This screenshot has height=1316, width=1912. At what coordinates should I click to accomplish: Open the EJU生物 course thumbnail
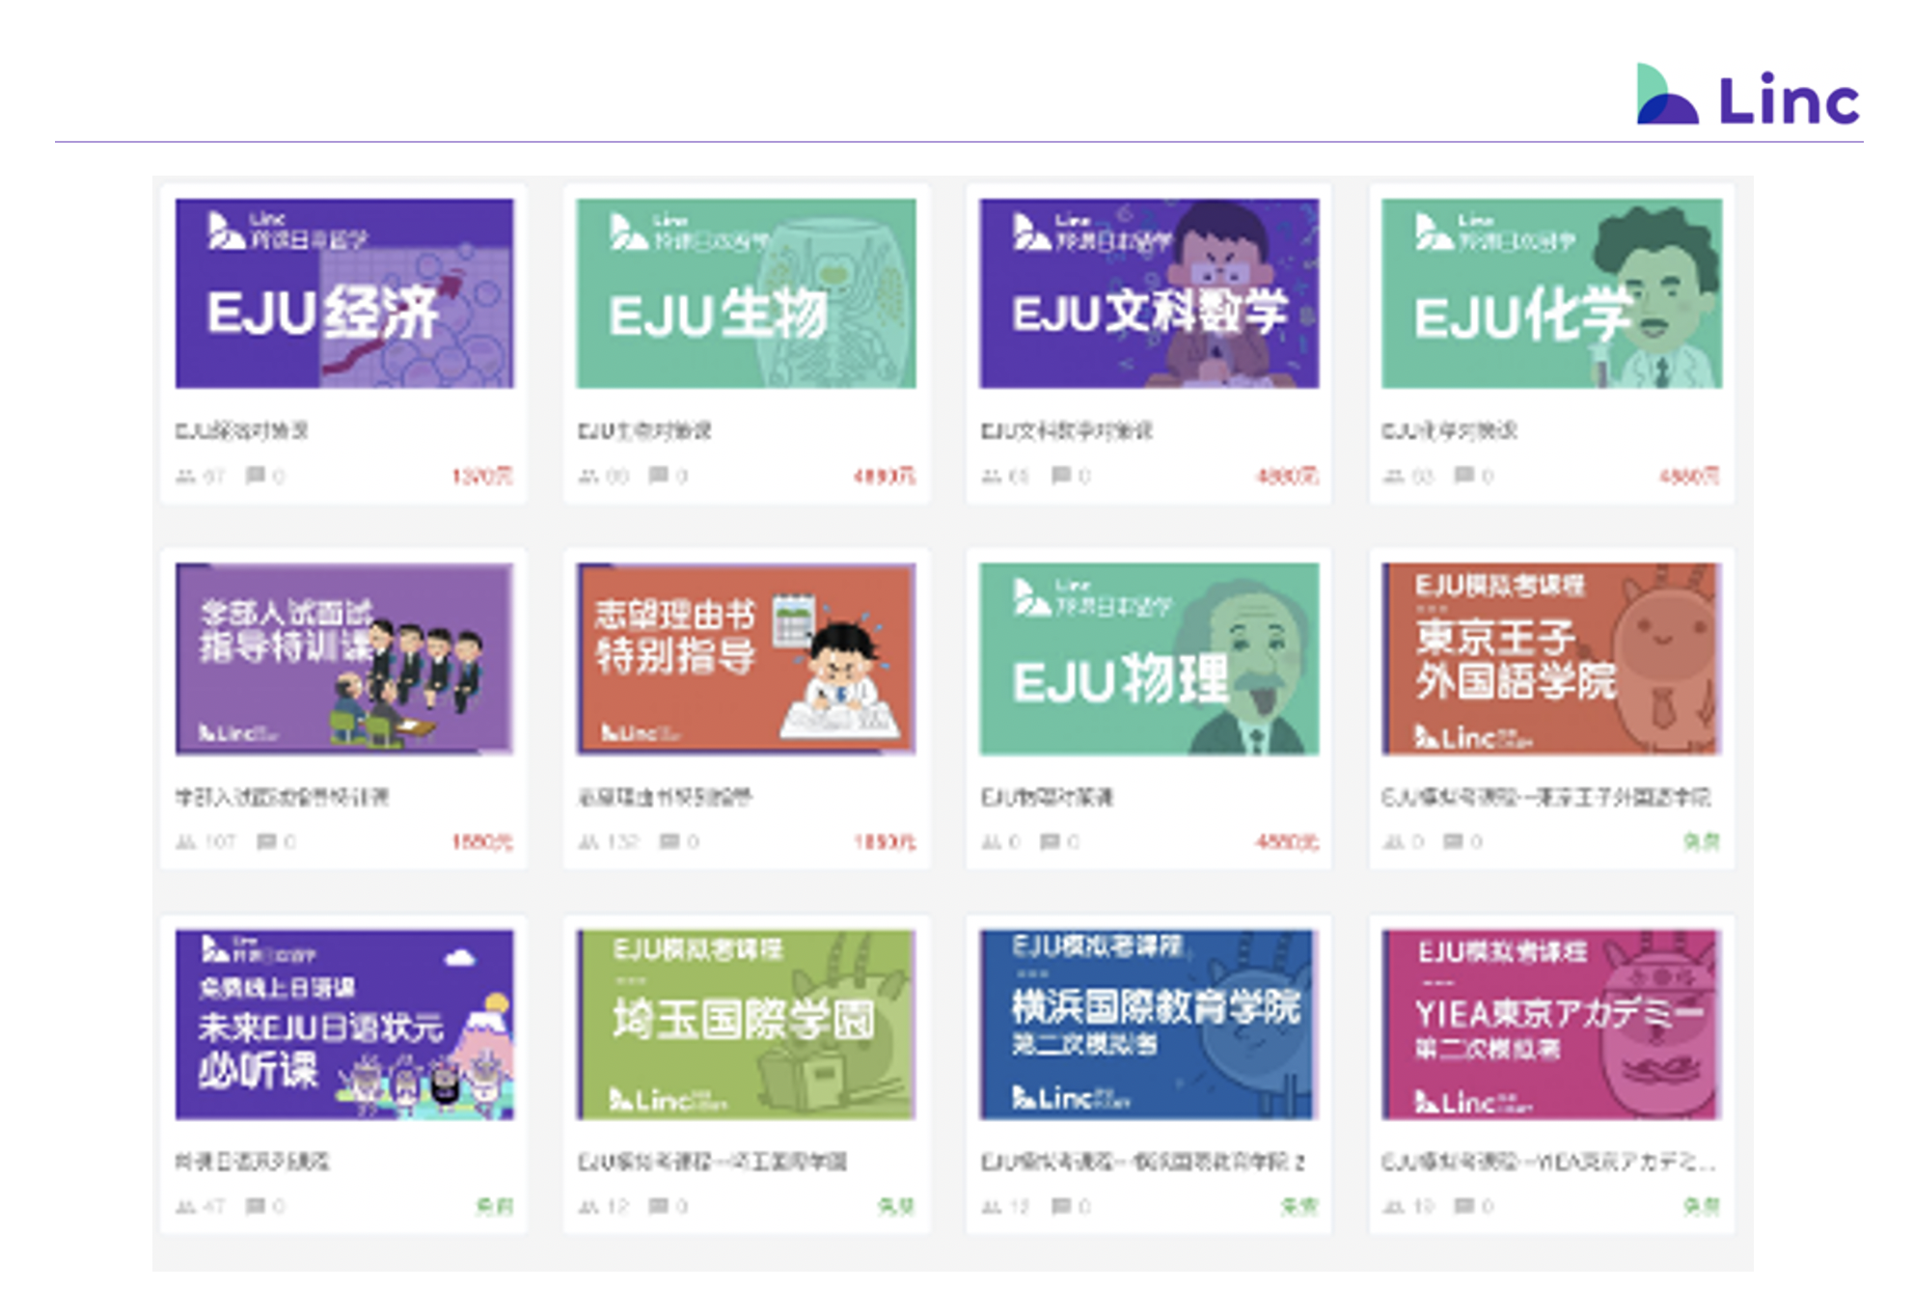[x=747, y=293]
